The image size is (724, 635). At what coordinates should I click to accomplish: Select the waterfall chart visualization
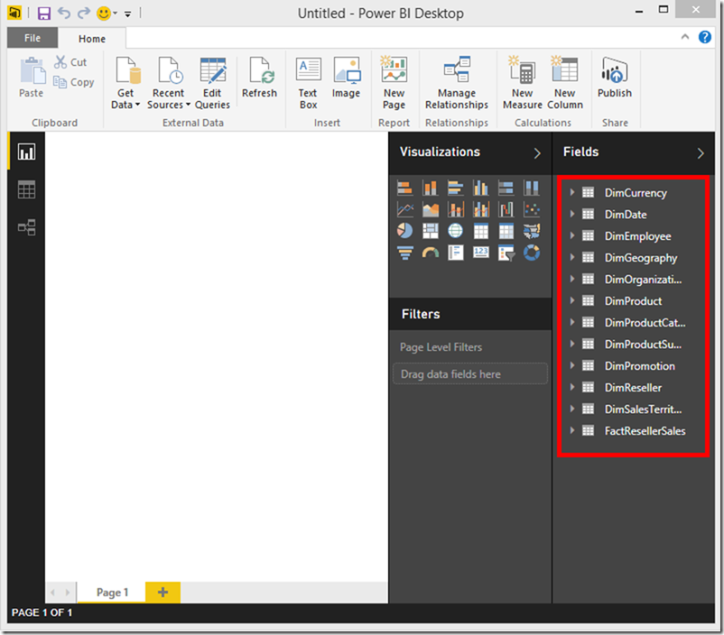(506, 209)
